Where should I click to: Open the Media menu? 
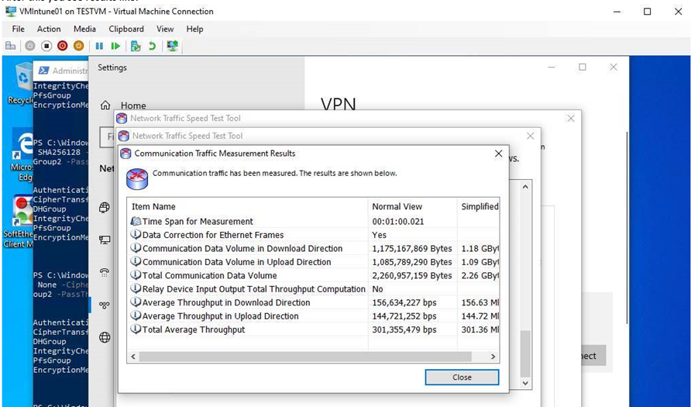coord(84,29)
